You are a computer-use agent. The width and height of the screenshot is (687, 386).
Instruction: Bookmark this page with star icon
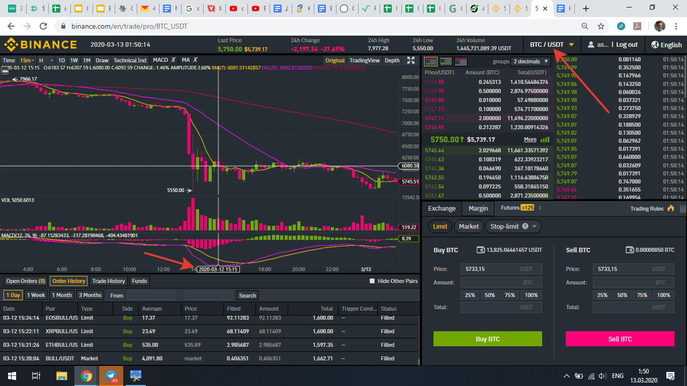click(x=600, y=26)
